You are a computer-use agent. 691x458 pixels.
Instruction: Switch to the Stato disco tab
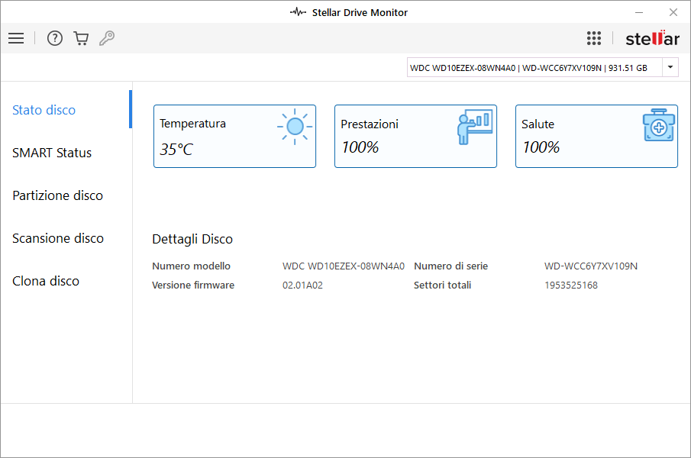[x=44, y=110]
